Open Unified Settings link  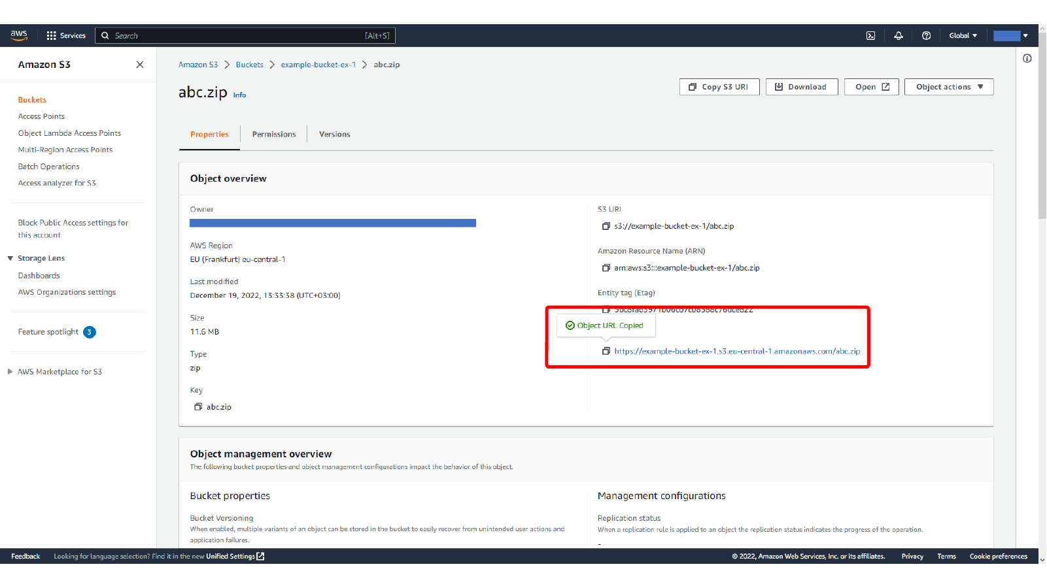(235, 557)
